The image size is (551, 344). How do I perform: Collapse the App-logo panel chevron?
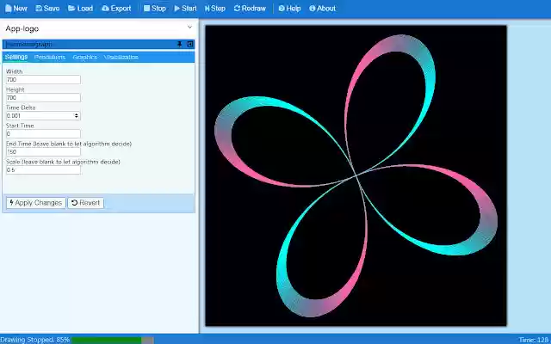point(188,28)
